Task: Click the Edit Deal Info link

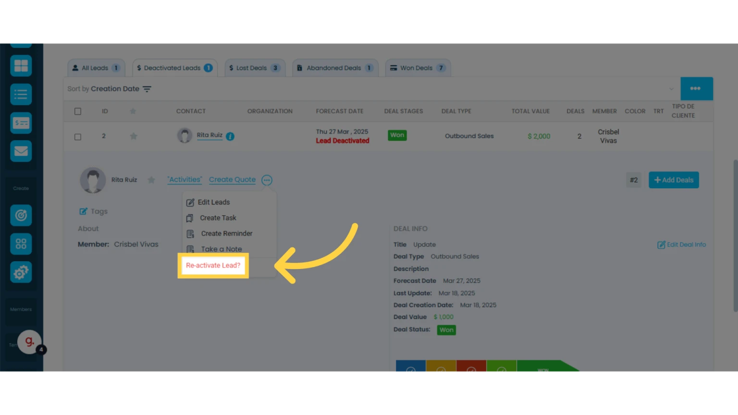Action: (x=682, y=244)
